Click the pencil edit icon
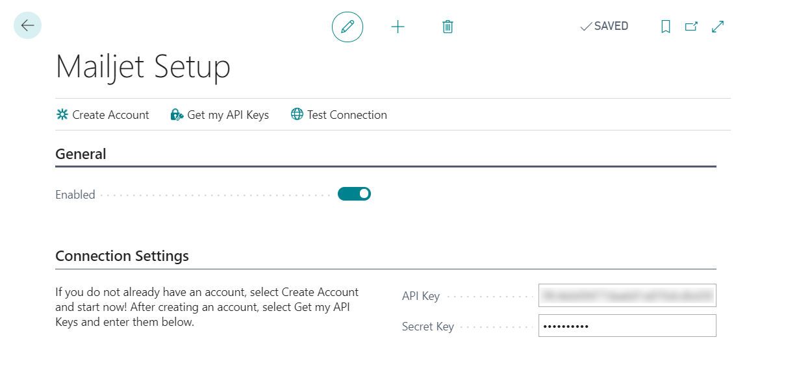786x383 pixels. pos(348,27)
